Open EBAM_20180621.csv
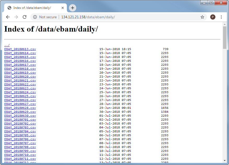 pyautogui.click(x=20, y=80)
